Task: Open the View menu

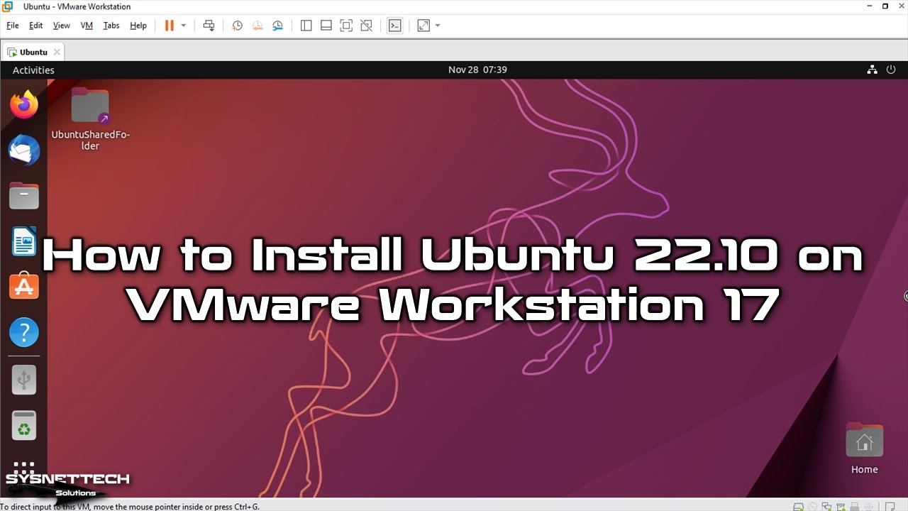Action: click(x=62, y=26)
